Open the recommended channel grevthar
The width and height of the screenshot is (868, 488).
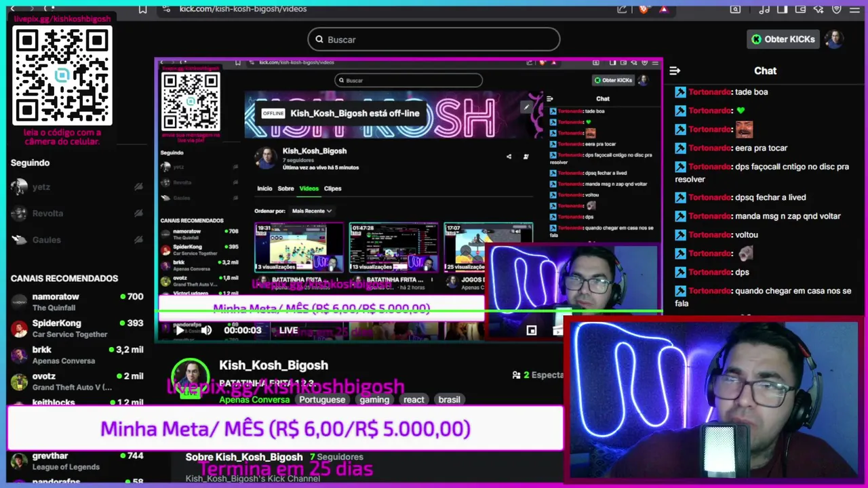78,461
